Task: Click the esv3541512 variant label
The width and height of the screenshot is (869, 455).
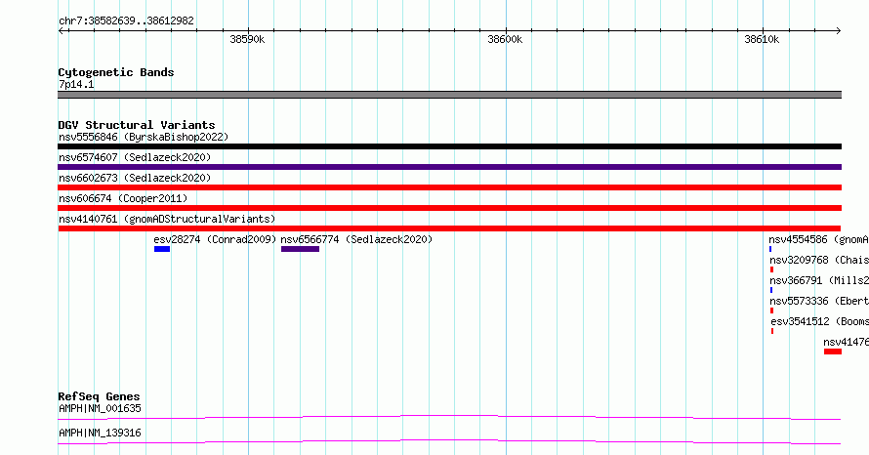Action: click(819, 321)
